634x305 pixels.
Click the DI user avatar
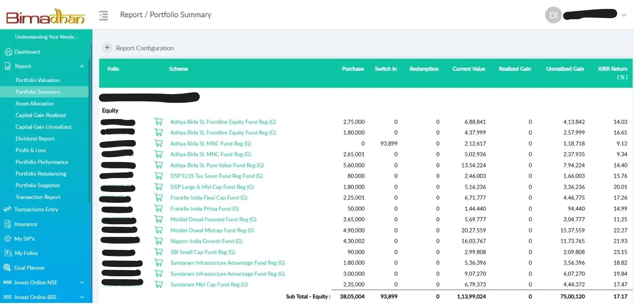click(553, 15)
